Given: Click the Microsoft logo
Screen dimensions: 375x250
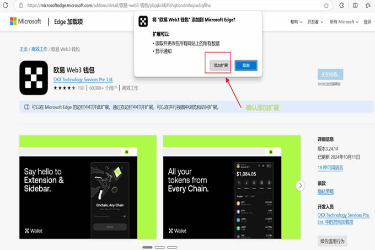Looking at the screenshot, I should (x=25, y=22).
